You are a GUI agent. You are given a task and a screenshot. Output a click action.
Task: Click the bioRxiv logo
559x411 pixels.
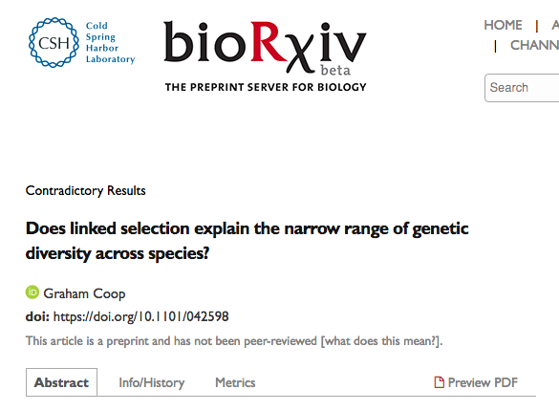[265, 48]
